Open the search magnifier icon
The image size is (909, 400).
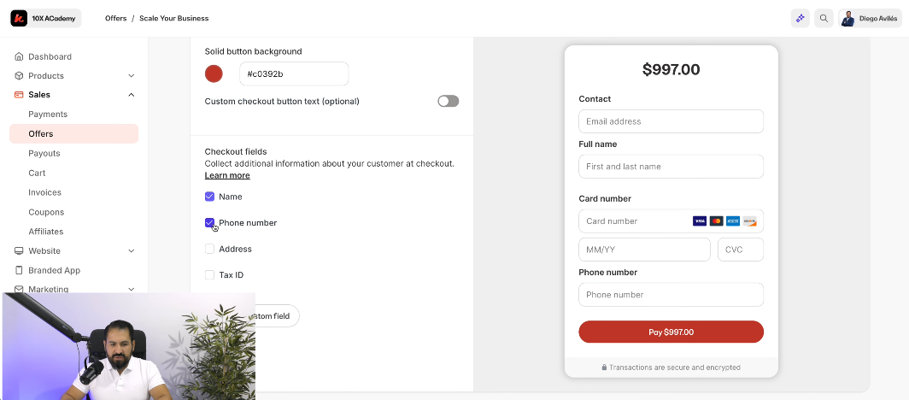(x=824, y=18)
